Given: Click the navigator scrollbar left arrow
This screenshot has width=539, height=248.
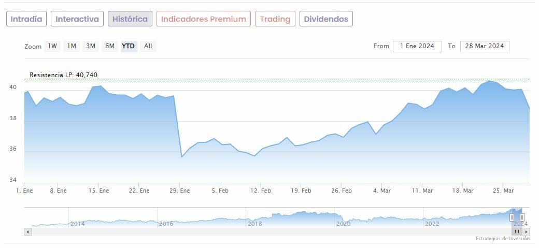Looking at the screenshot, I should tap(27, 231).
